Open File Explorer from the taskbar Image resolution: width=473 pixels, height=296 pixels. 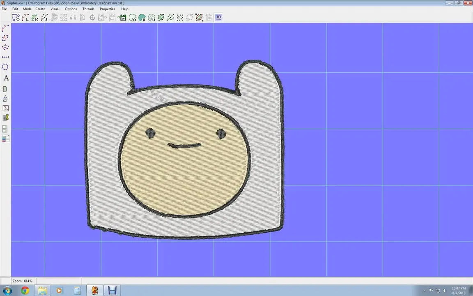pyautogui.click(x=42, y=291)
